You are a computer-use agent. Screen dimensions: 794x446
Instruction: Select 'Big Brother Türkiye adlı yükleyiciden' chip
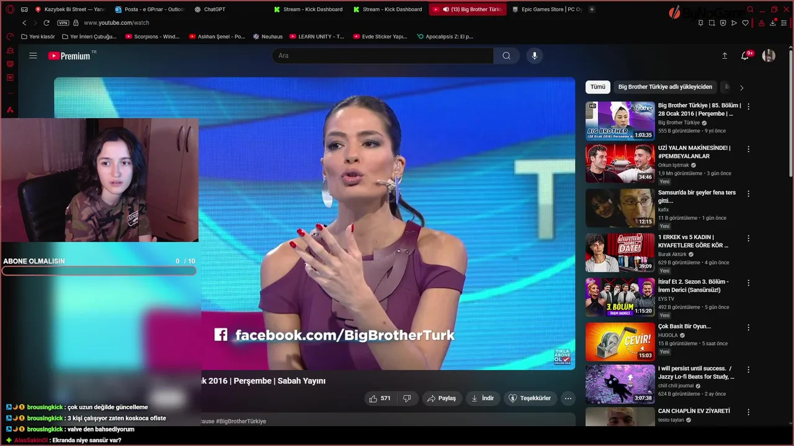point(665,87)
